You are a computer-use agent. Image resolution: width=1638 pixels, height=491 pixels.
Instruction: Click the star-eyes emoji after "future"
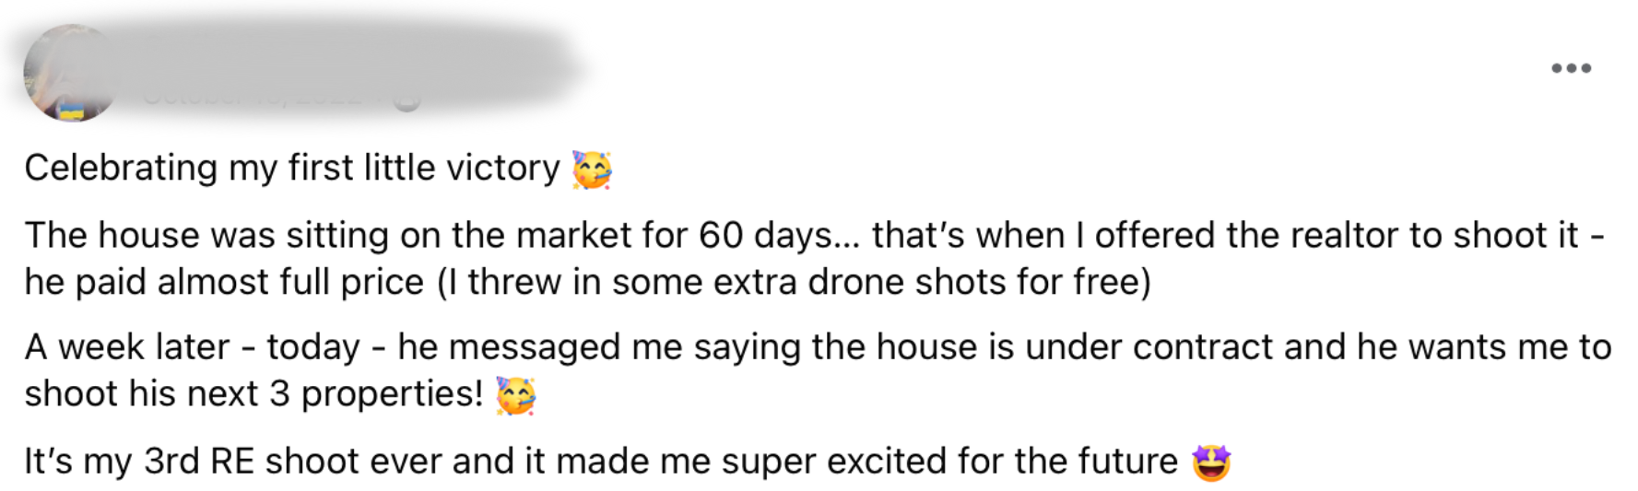click(1210, 462)
